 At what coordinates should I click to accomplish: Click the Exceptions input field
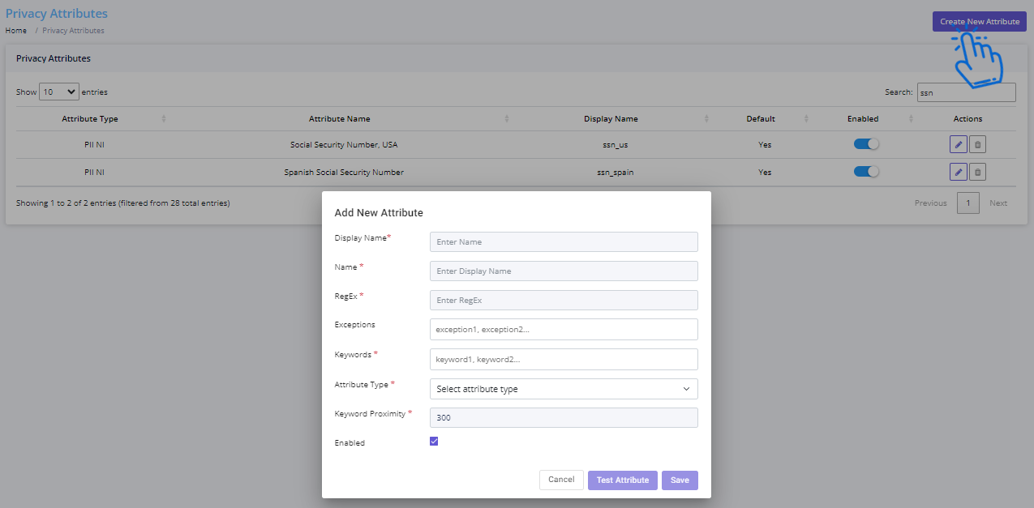coord(564,329)
